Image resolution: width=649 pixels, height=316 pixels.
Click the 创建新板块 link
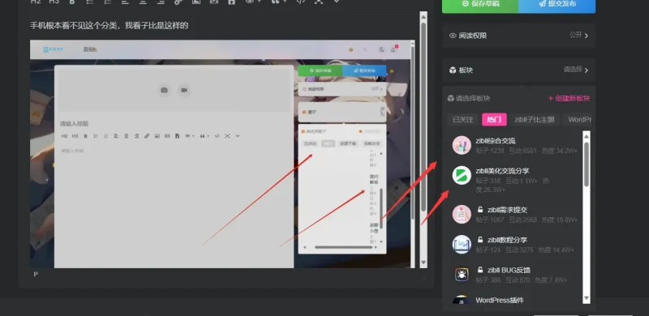pos(569,98)
